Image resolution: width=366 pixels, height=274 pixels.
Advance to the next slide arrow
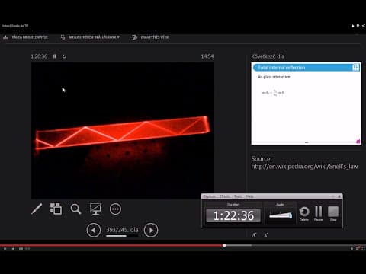pyautogui.click(x=151, y=230)
